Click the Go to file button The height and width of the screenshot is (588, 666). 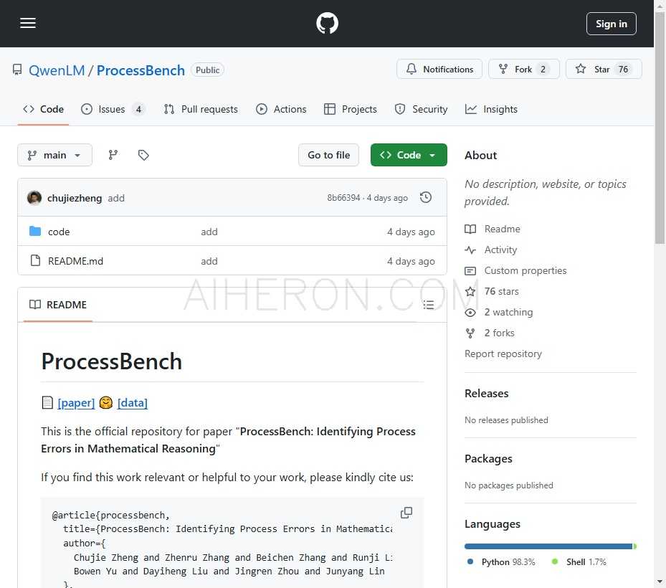coord(329,155)
